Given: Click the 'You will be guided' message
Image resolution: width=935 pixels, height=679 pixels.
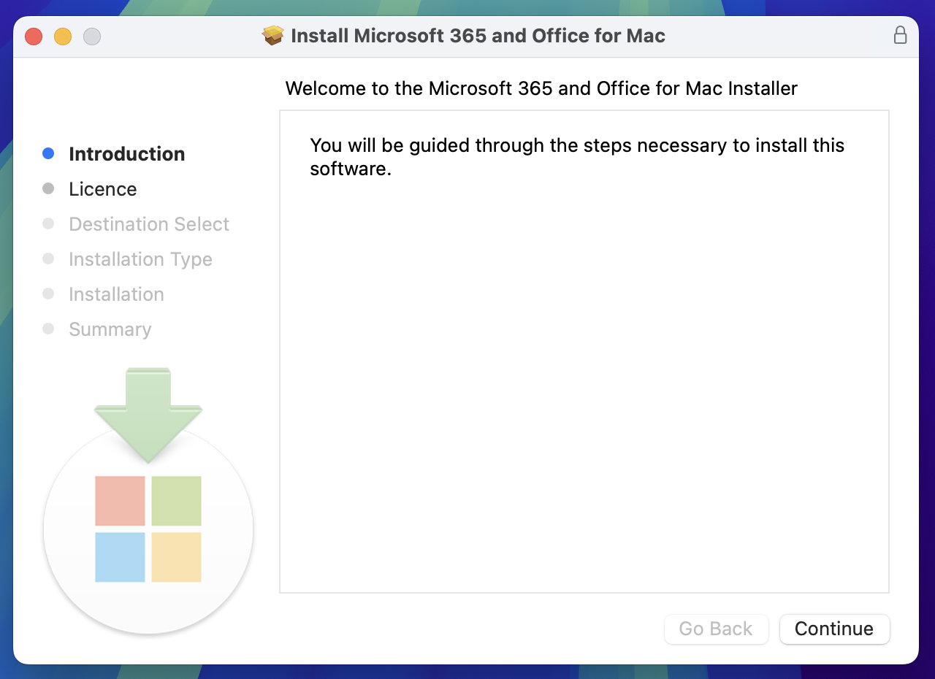Looking at the screenshot, I should click(x=577, y=157).
